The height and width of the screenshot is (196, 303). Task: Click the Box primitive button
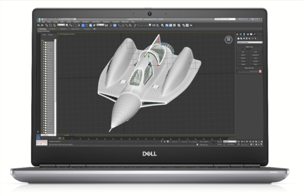click(x=243, y=52)
